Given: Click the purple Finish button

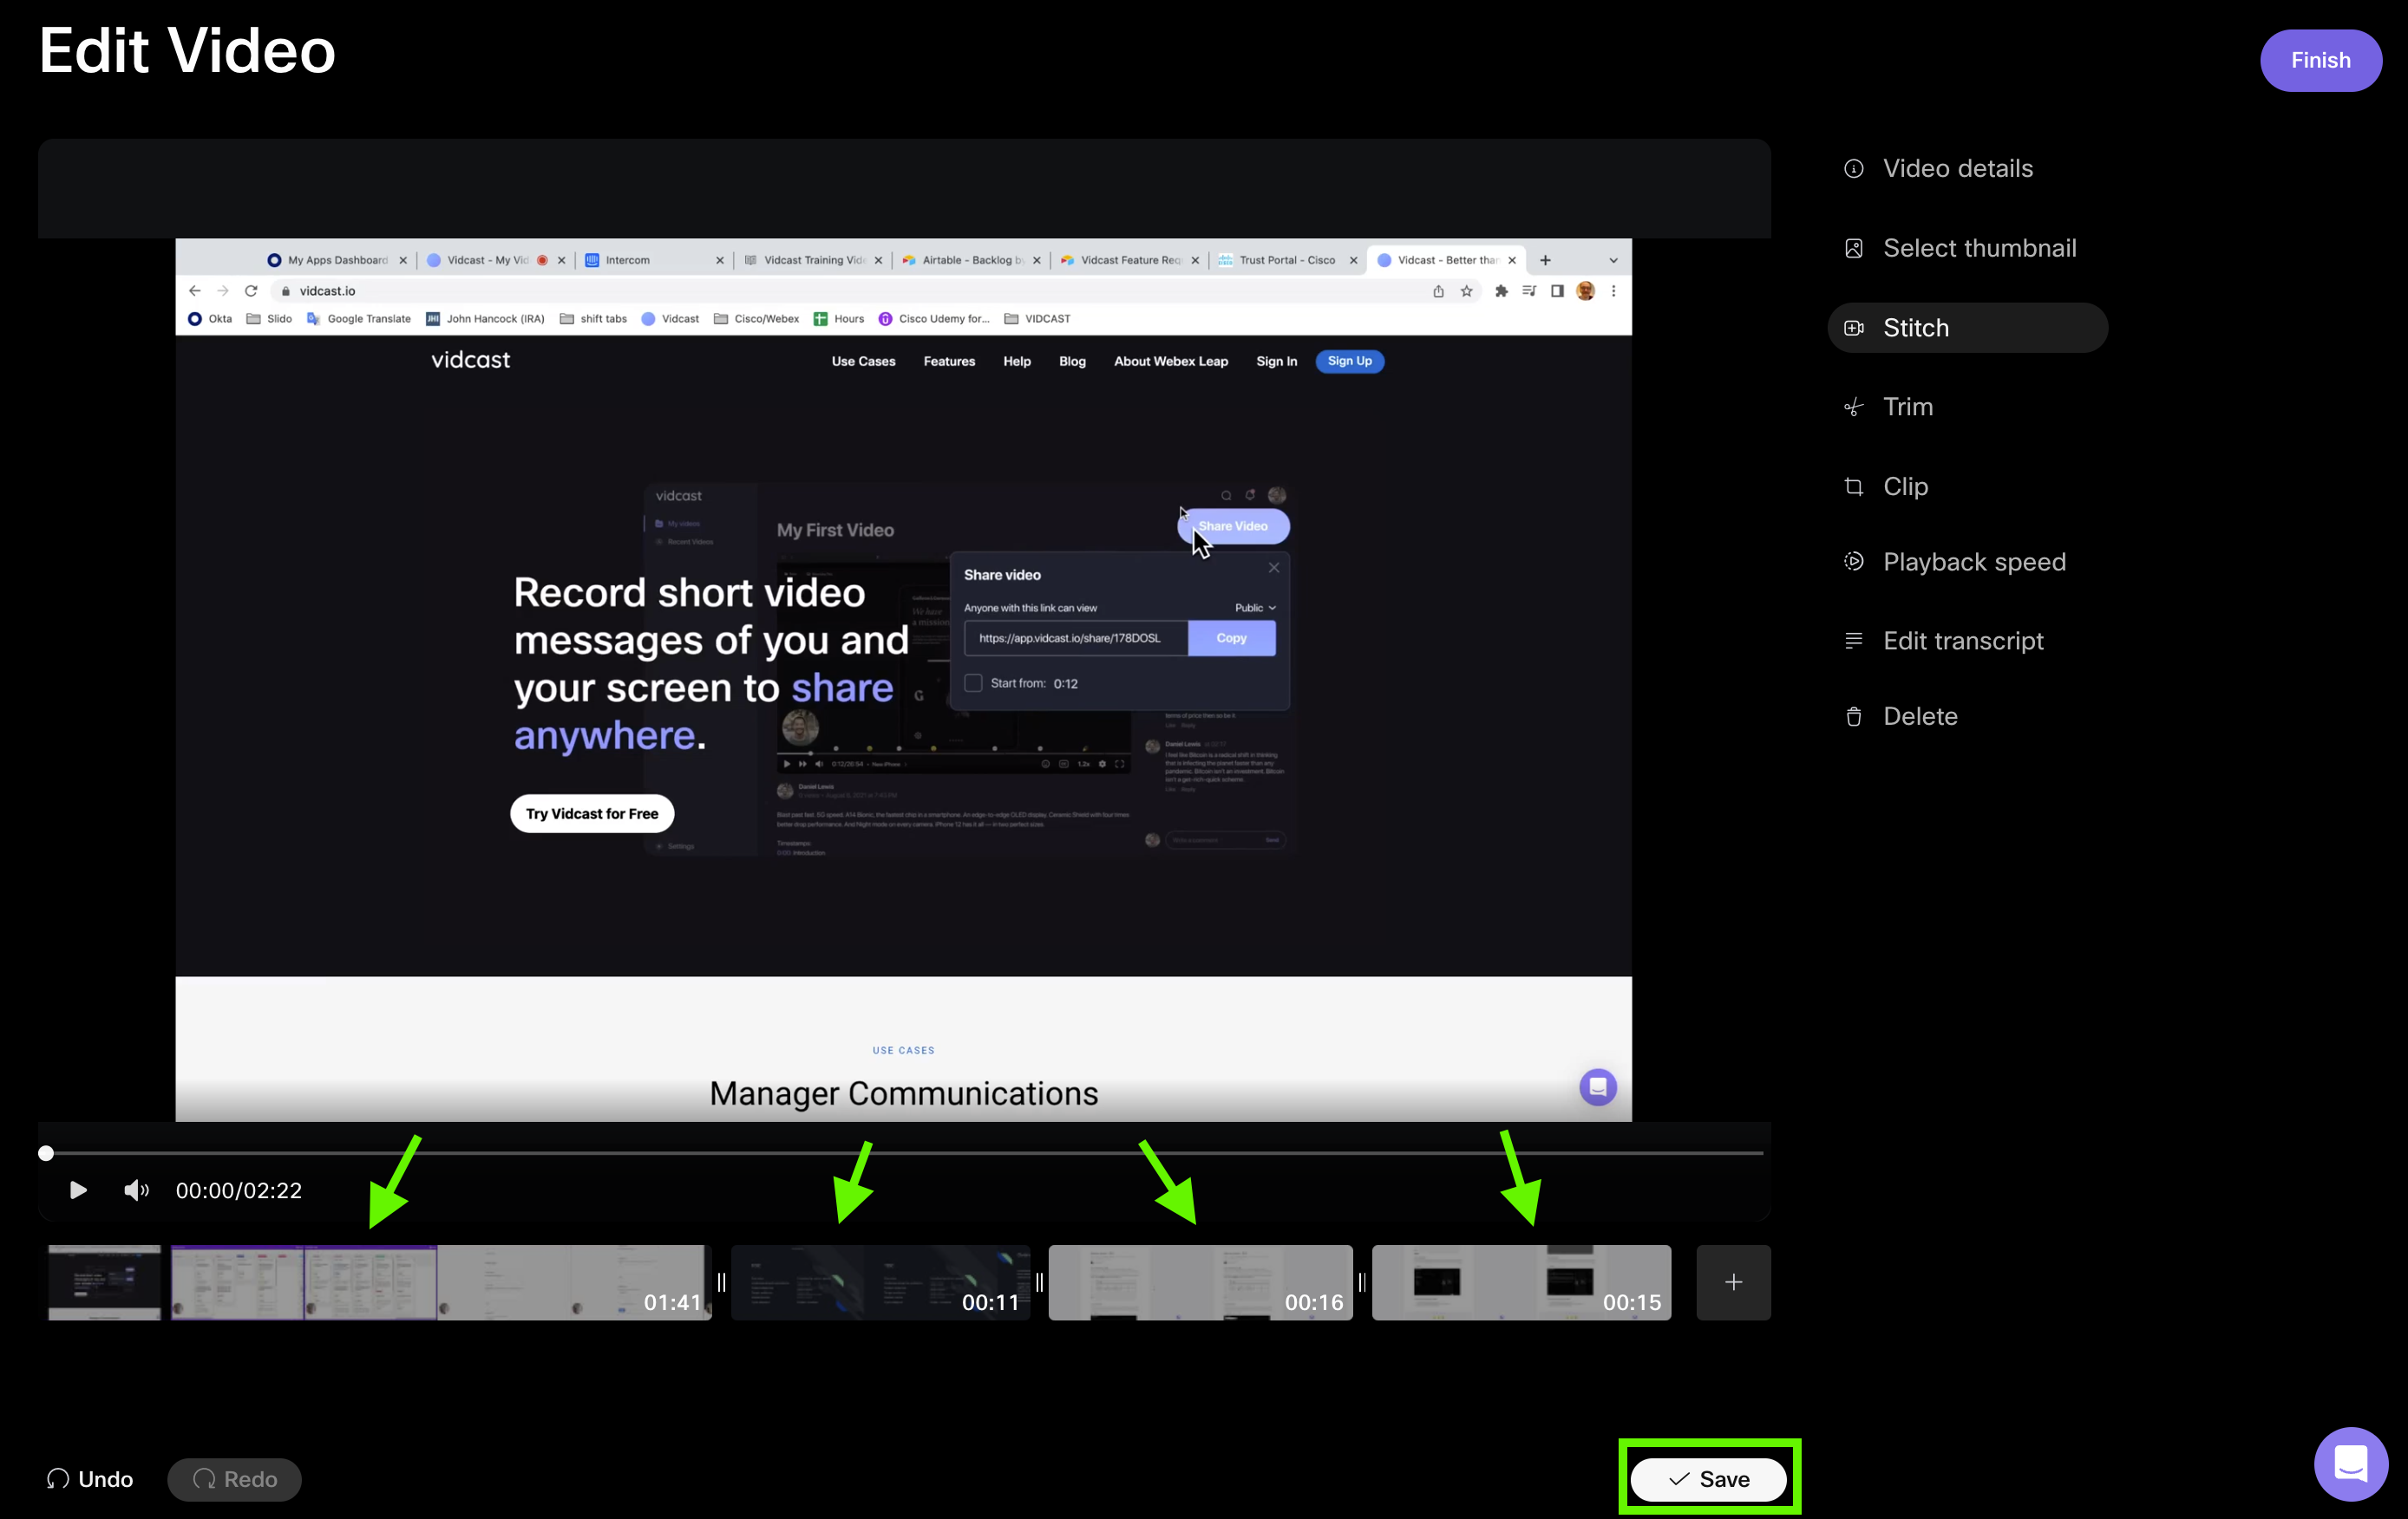Looking at the screenshot, I should pos(2320,60).
